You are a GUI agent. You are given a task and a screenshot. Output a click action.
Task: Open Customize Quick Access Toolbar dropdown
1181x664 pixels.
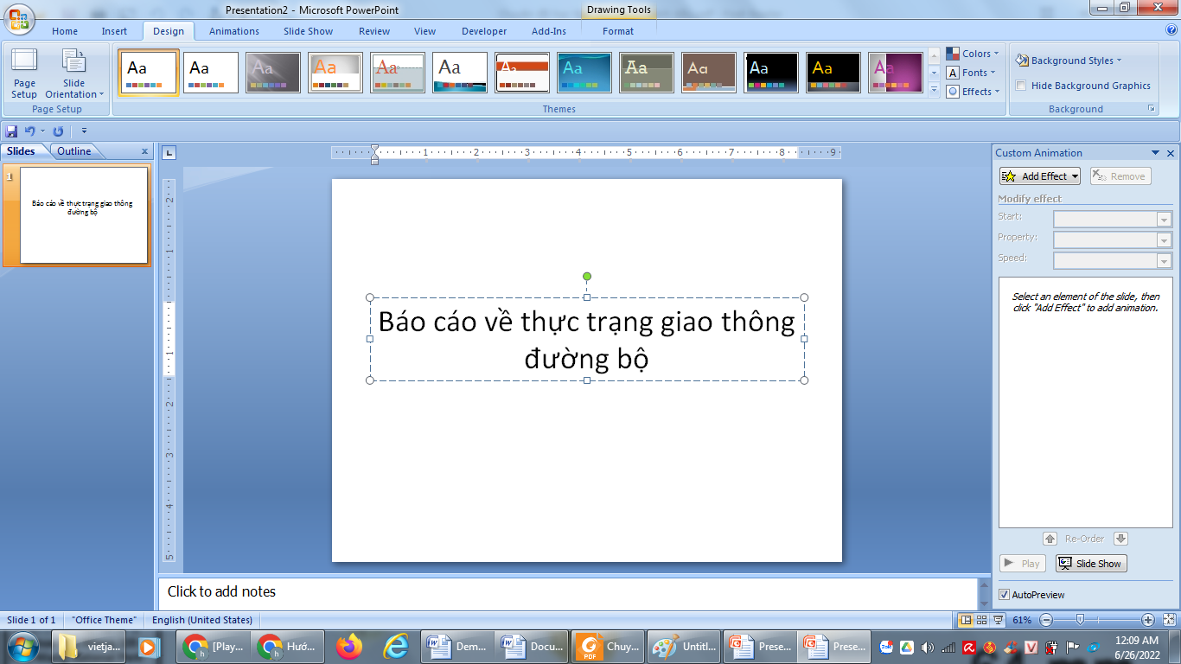(84, 131)
